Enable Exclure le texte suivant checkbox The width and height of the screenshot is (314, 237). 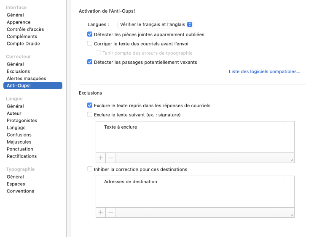pyautogui.click(x=90, y=115)
